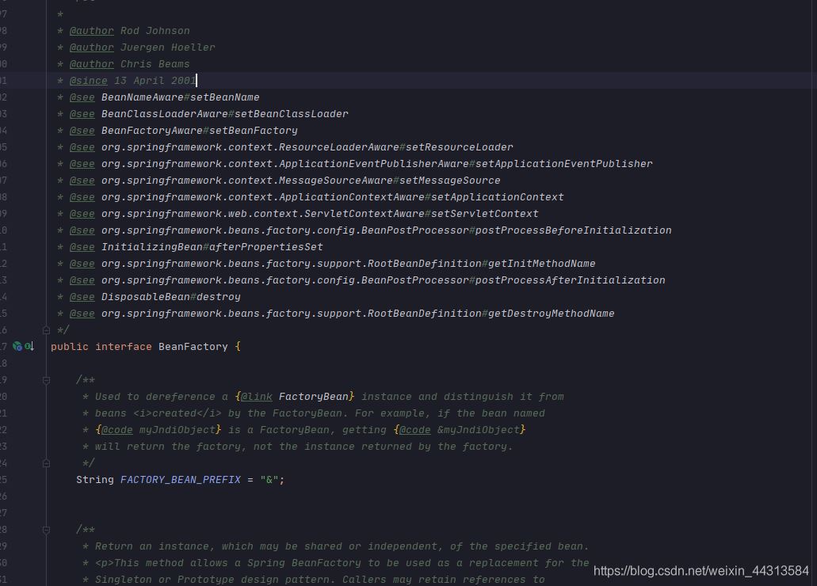Viewport: 817px width, 586px height.
Task: Click the name 'Juergen Hoeller'
Action: click(x=167, y=48)
